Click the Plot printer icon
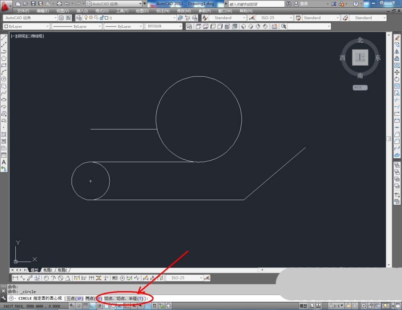Screen dimensions: 402x310 pos(59,4)
